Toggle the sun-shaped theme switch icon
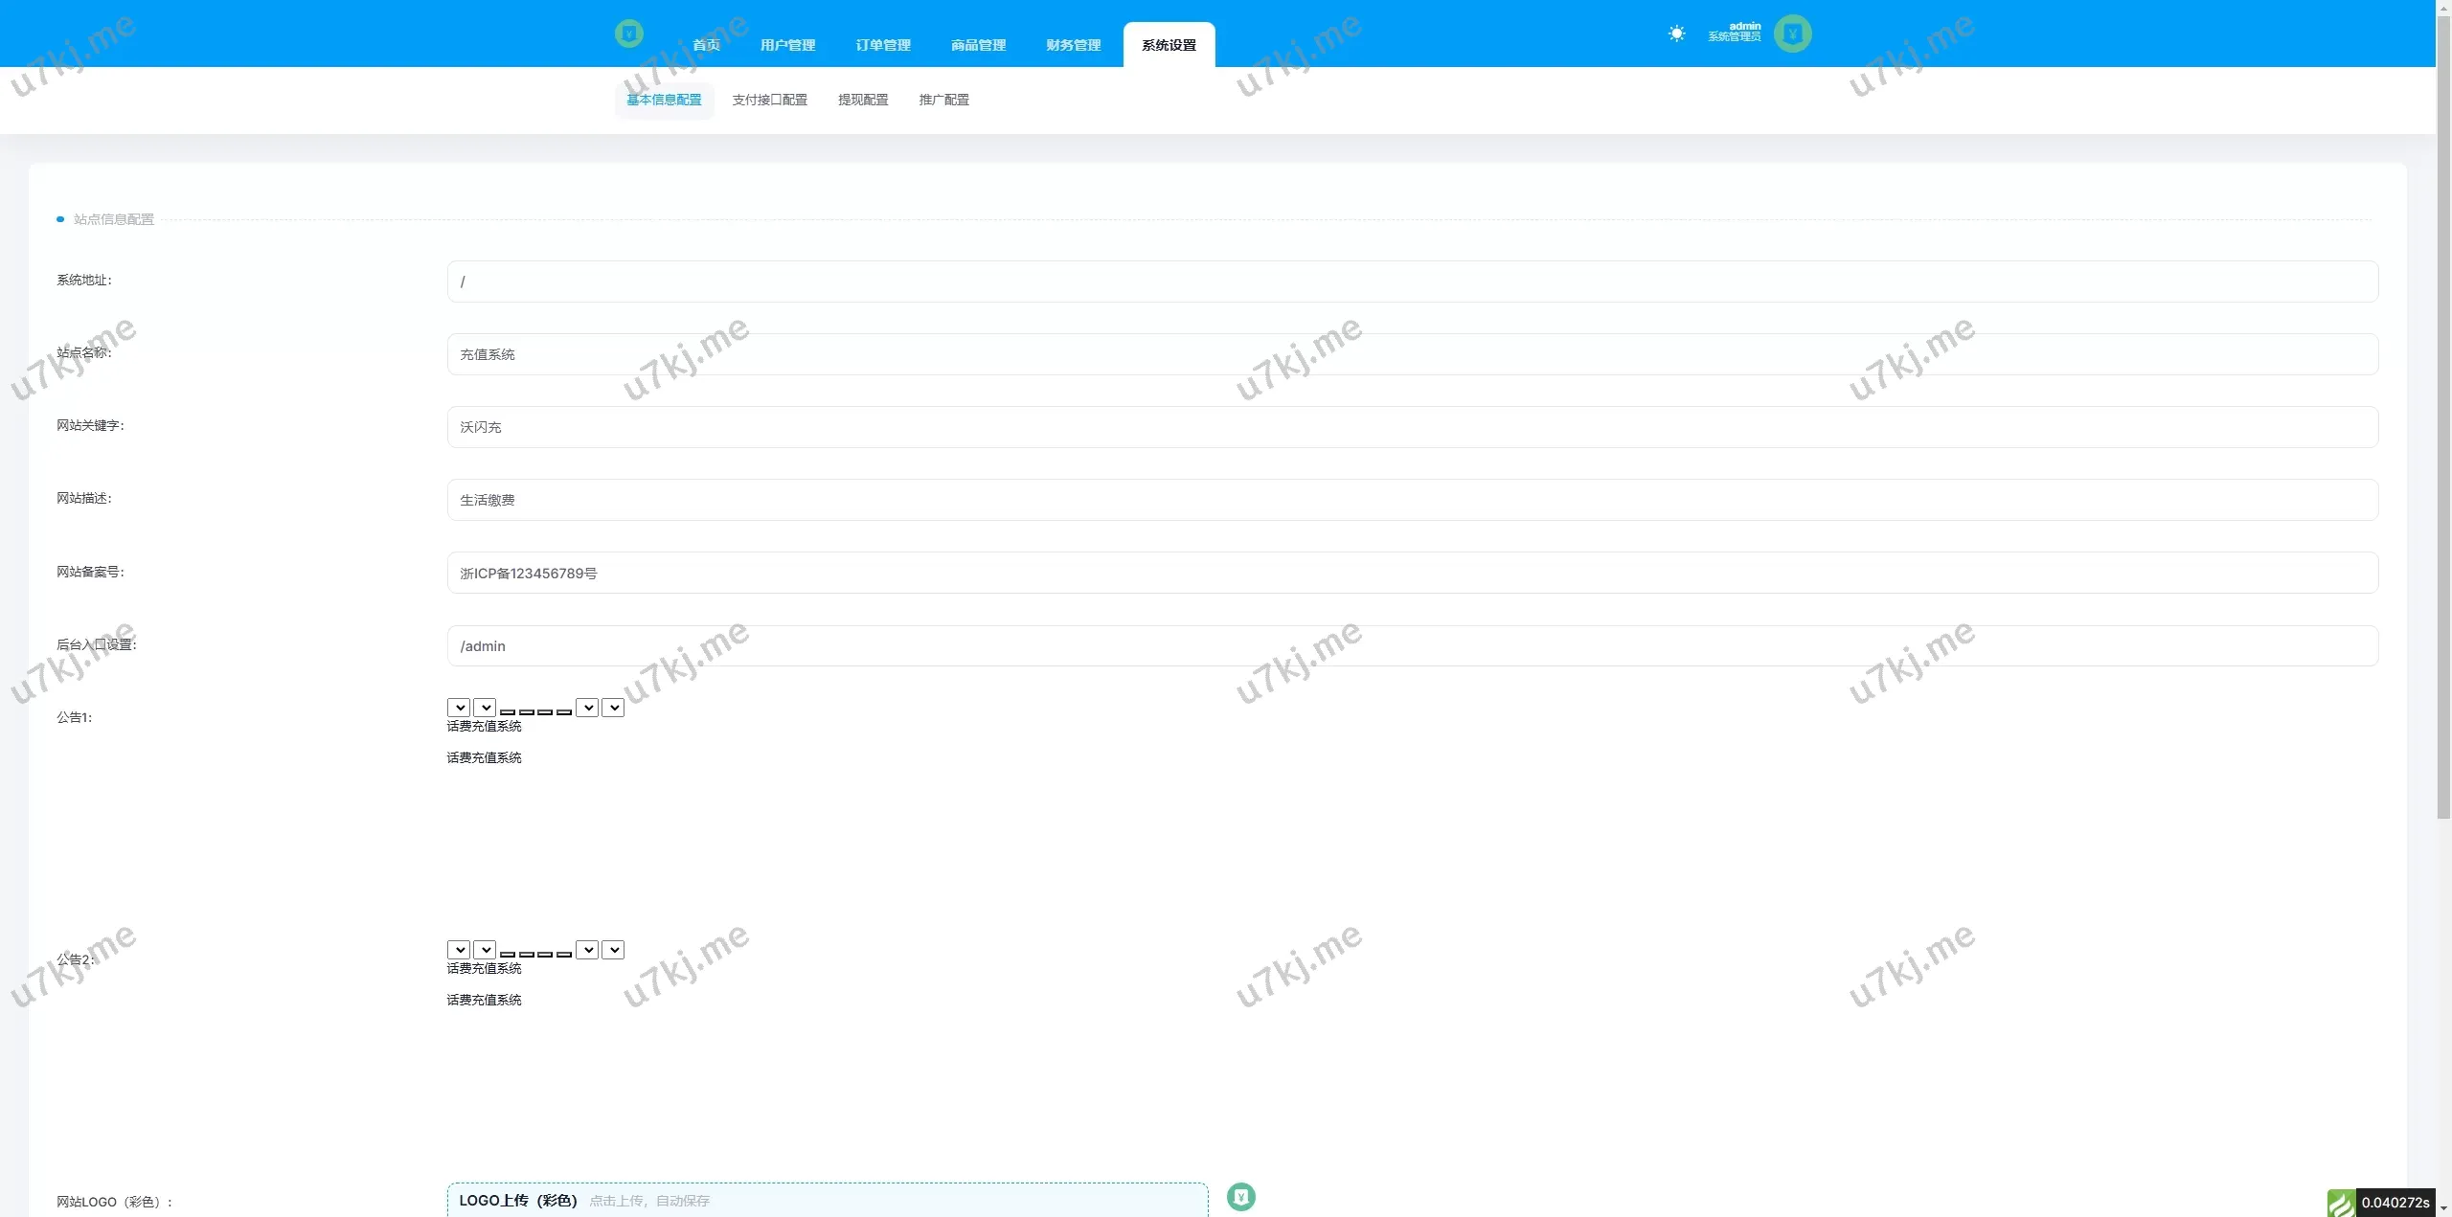 (x=1676, y=34)
